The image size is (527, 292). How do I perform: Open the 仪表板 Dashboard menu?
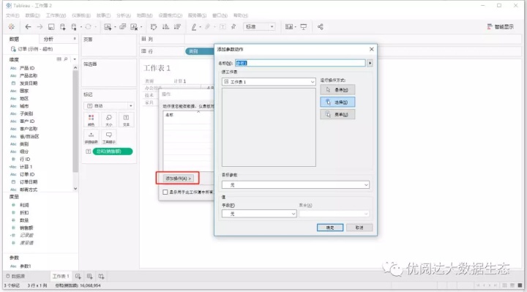[x=81, y=15]
